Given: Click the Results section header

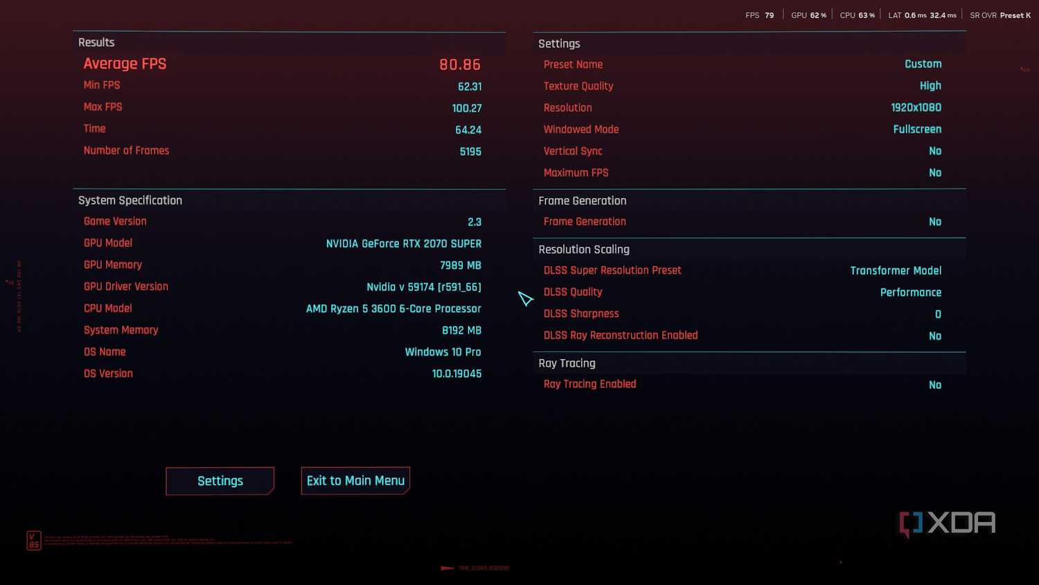Looking at the screenshot, I should pos(96,42).
